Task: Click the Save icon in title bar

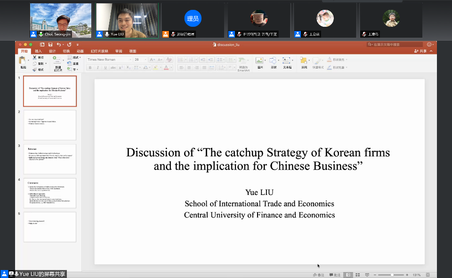Action: [49, 45]
